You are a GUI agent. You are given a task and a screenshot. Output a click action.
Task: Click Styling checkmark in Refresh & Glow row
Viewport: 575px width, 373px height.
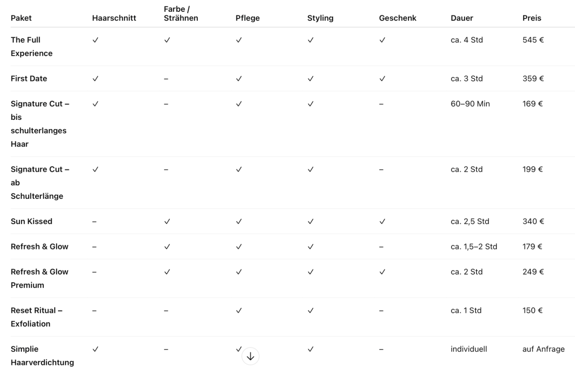coord(311,247)
